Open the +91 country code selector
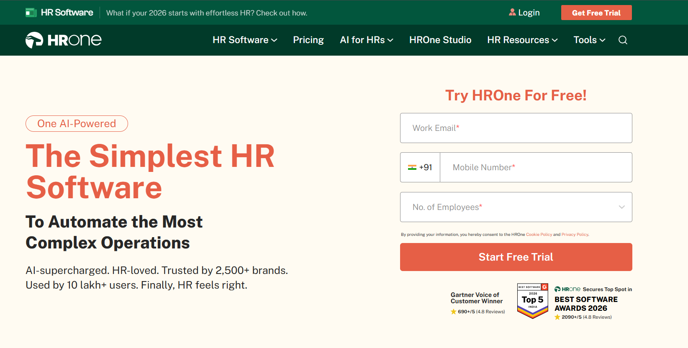 tap(420, 167)
